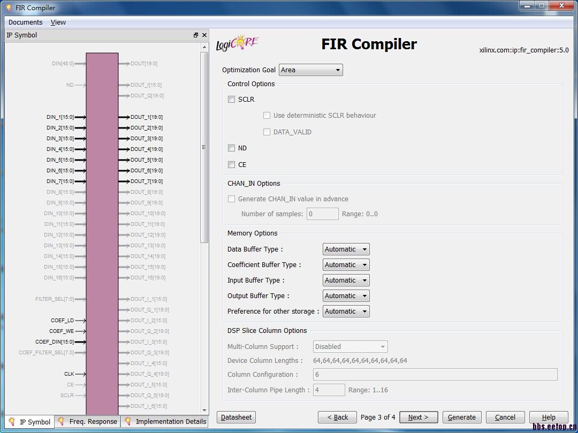Open the Output Buffer Type dropdown
Image resolution: width=578 pixels, height=433 pixels.
click(346, 295)
